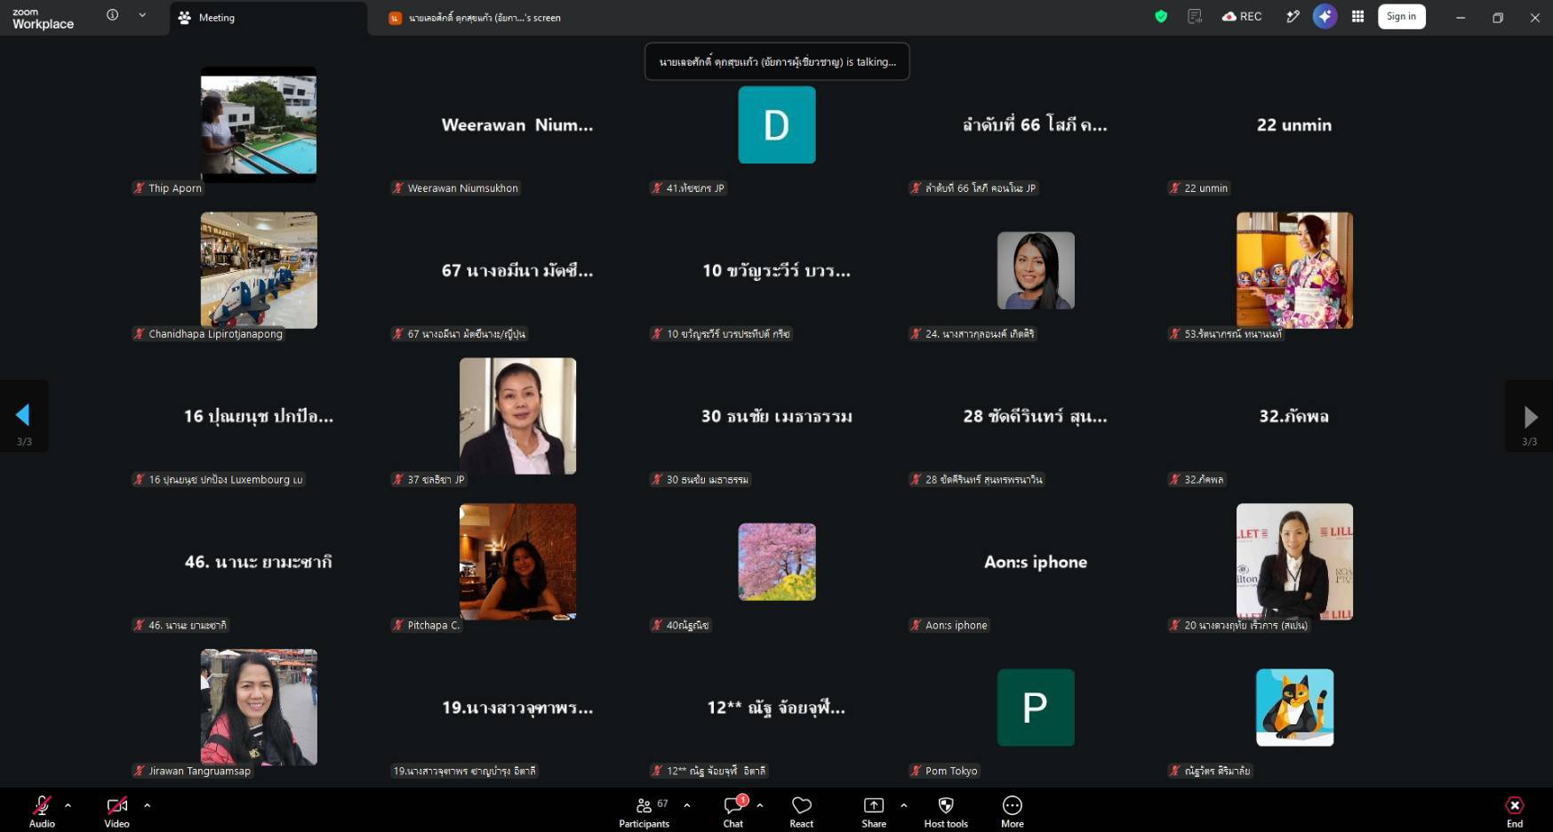
Task: Open the Chat panel
Action: tap(733, 812)
